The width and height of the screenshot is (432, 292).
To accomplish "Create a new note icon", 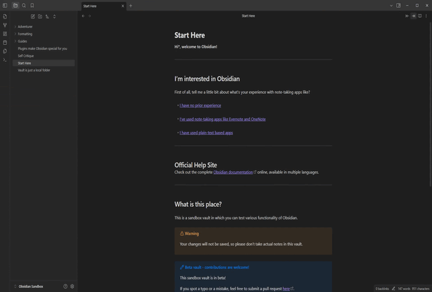I will click(x=33, y=17).
